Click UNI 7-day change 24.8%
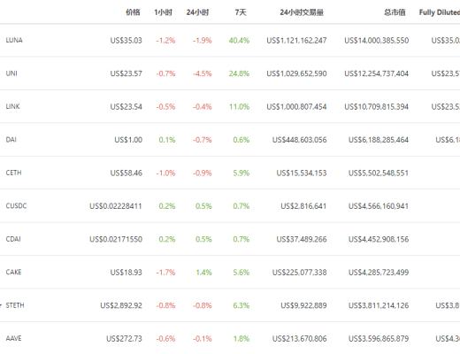 [239, 73]
